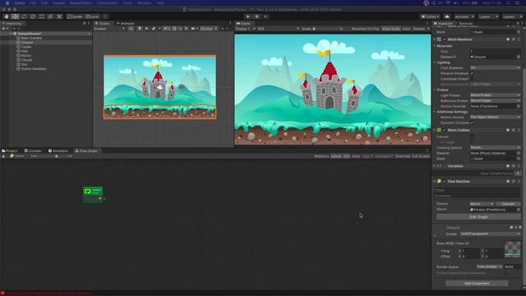Open the Shader Unlit/Transparent dropdown
Viewport: 526px width, 296px height.
point(490,234)
